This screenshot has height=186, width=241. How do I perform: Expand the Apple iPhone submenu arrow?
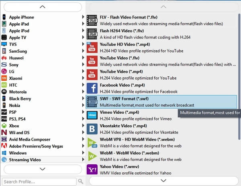click(x=83, y=17)
